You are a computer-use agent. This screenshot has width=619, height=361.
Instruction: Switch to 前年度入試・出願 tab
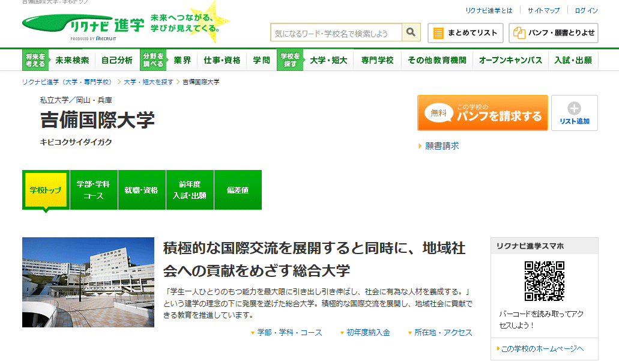point(190,190)
